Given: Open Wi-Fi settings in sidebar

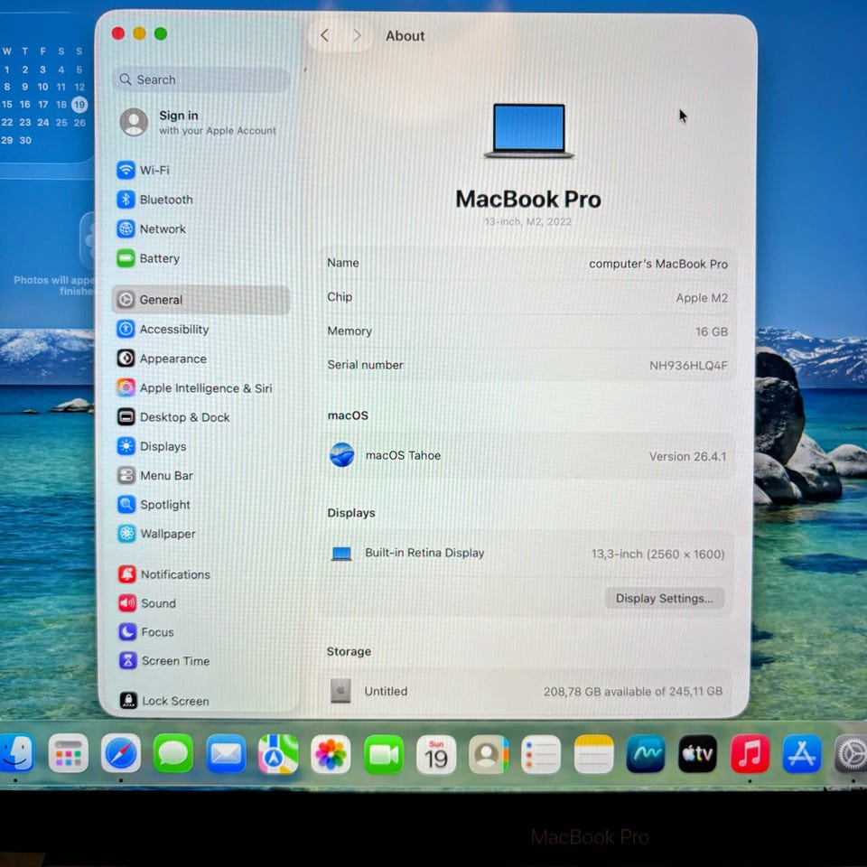Looking at the screenshot, I should [200, 170].
